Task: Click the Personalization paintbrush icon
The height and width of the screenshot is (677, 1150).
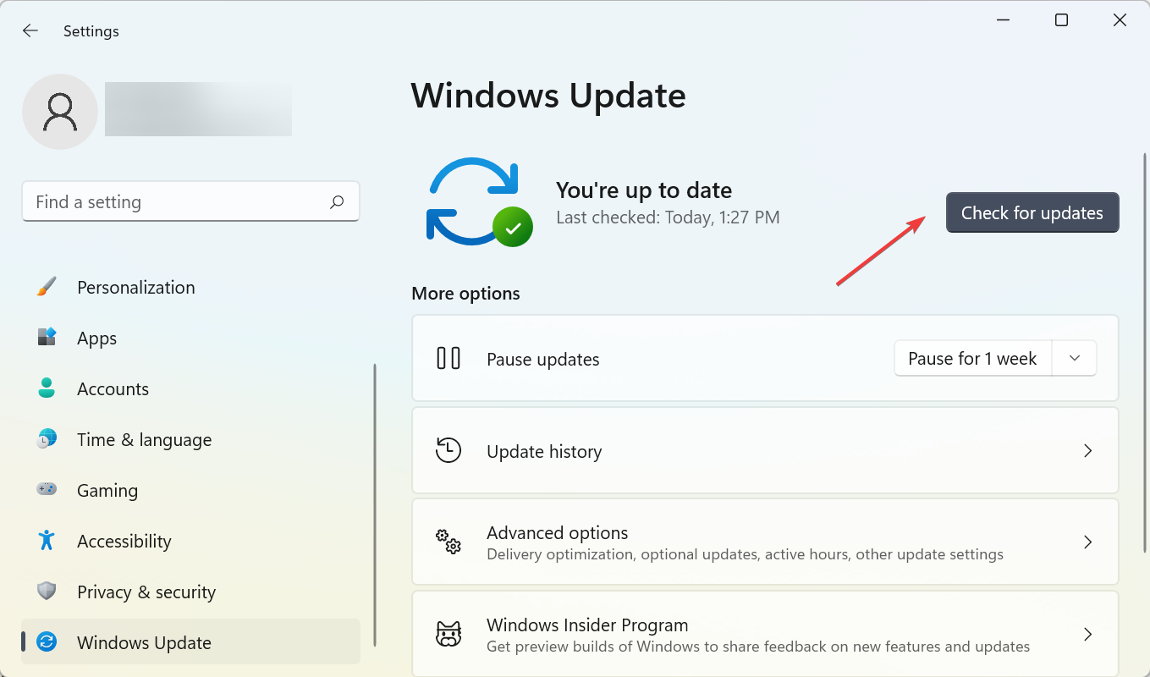Action: (x=47, y=287)
